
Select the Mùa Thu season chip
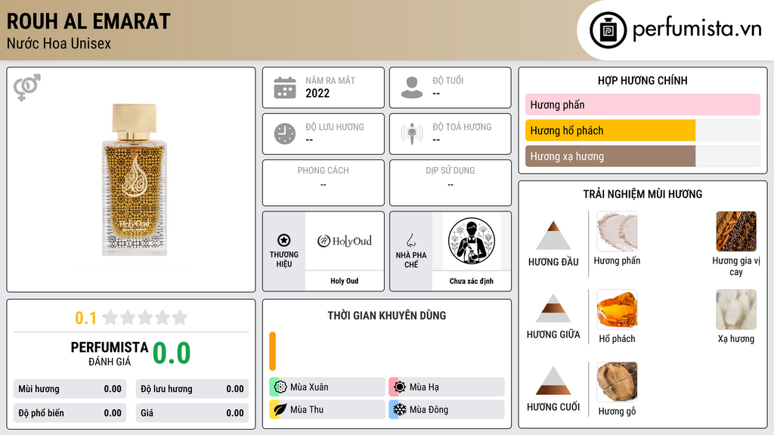[x=327, y=409]
